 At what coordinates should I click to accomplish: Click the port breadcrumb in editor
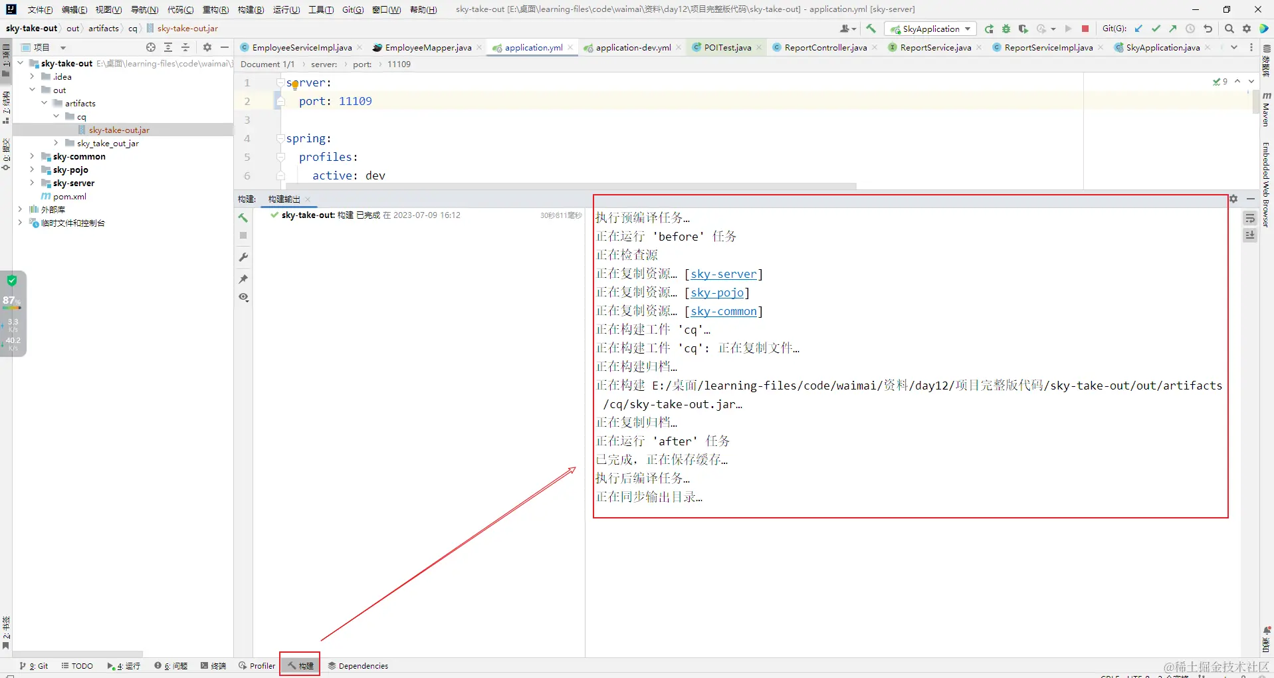tap(362, 64)
